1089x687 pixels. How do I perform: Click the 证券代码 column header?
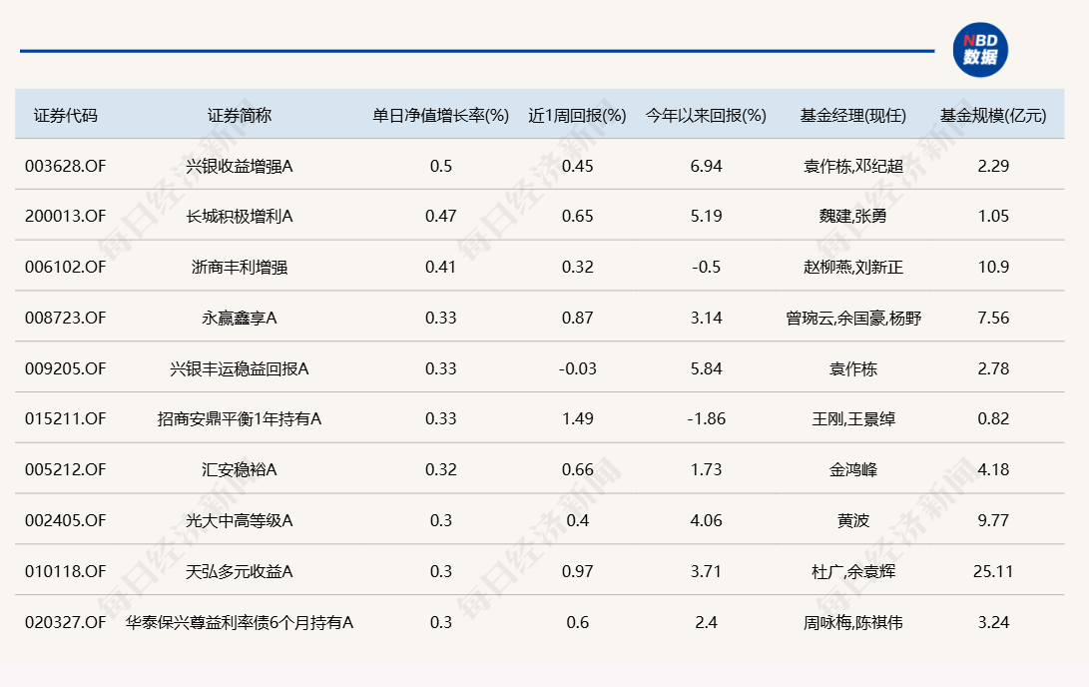click(x=66, y=115)
